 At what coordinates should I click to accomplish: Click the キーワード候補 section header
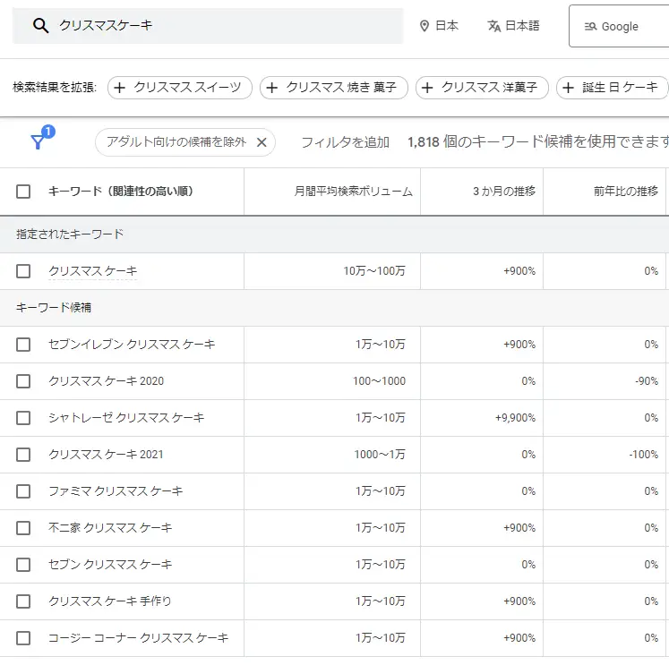click(54, 307)
